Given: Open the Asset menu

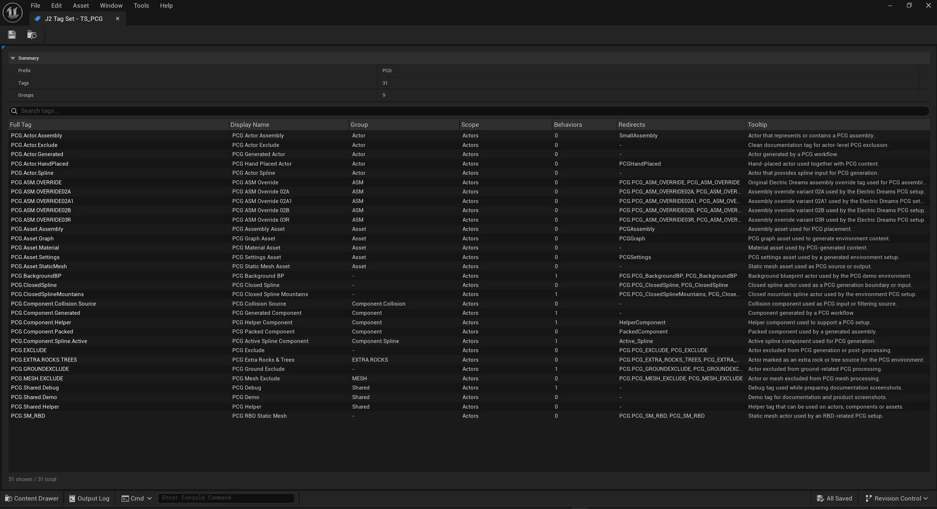Looking at the screenshot, I should (81, 5).
